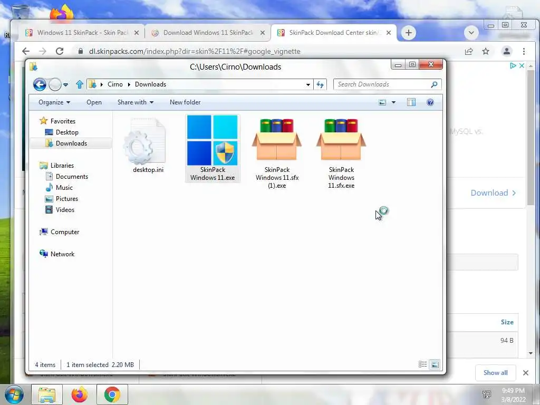540x405 pixels.
Task: Open Chrome profile icon
Action: pos(507,51)
